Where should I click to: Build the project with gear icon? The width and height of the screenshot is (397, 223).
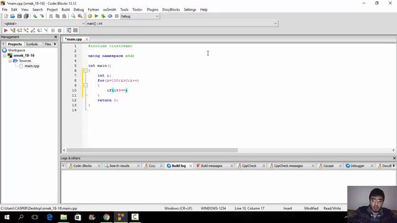(x=89, y=16)
